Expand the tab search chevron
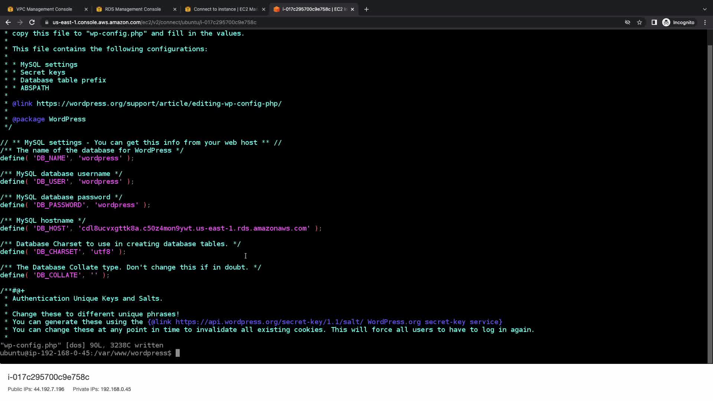713x401 pixels. [705, 9]
